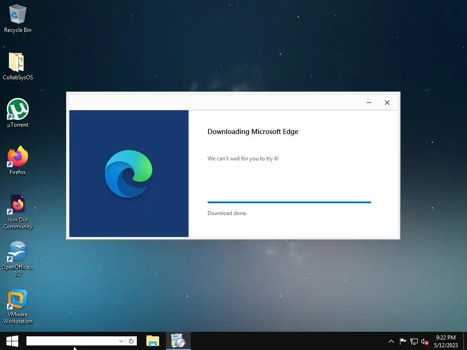Open the Action Center flag icon
Image resolution: width=467 pixels, height=350 pixels.
403,341
